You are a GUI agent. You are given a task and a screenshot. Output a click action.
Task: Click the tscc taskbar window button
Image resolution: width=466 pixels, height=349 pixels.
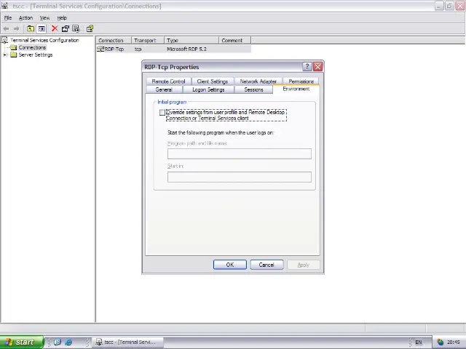(128, 342)
